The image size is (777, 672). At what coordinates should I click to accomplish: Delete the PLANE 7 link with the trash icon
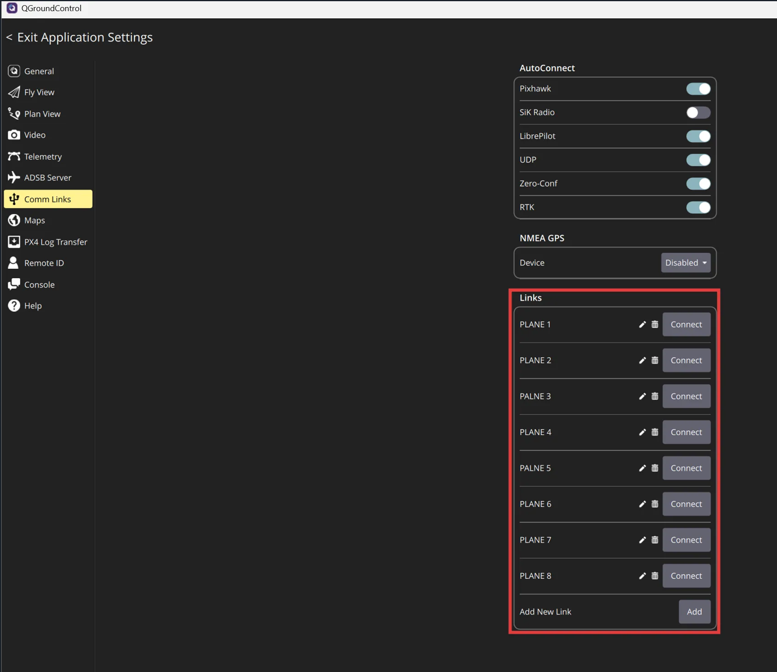655,540
